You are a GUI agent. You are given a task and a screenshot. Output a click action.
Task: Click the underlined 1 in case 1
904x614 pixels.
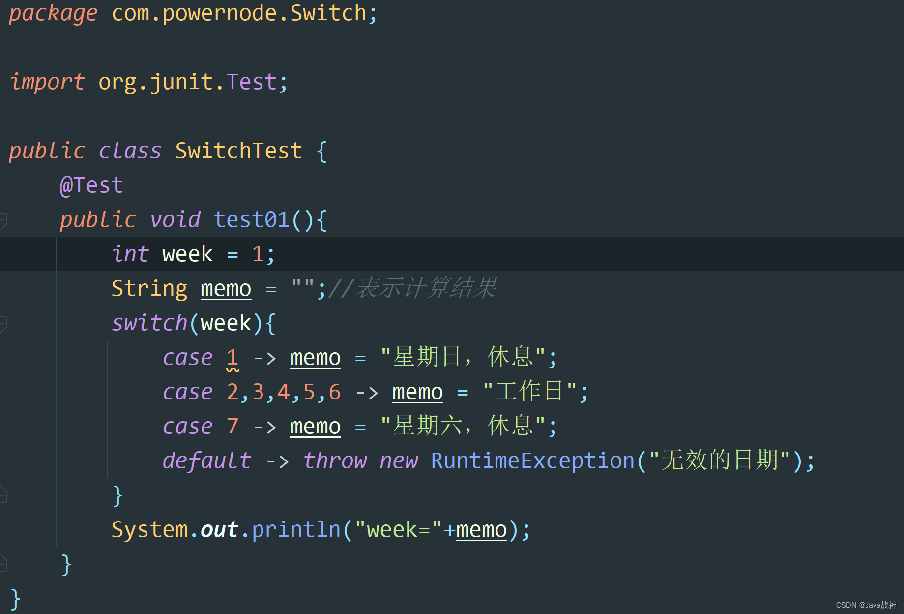pos(233,357)
